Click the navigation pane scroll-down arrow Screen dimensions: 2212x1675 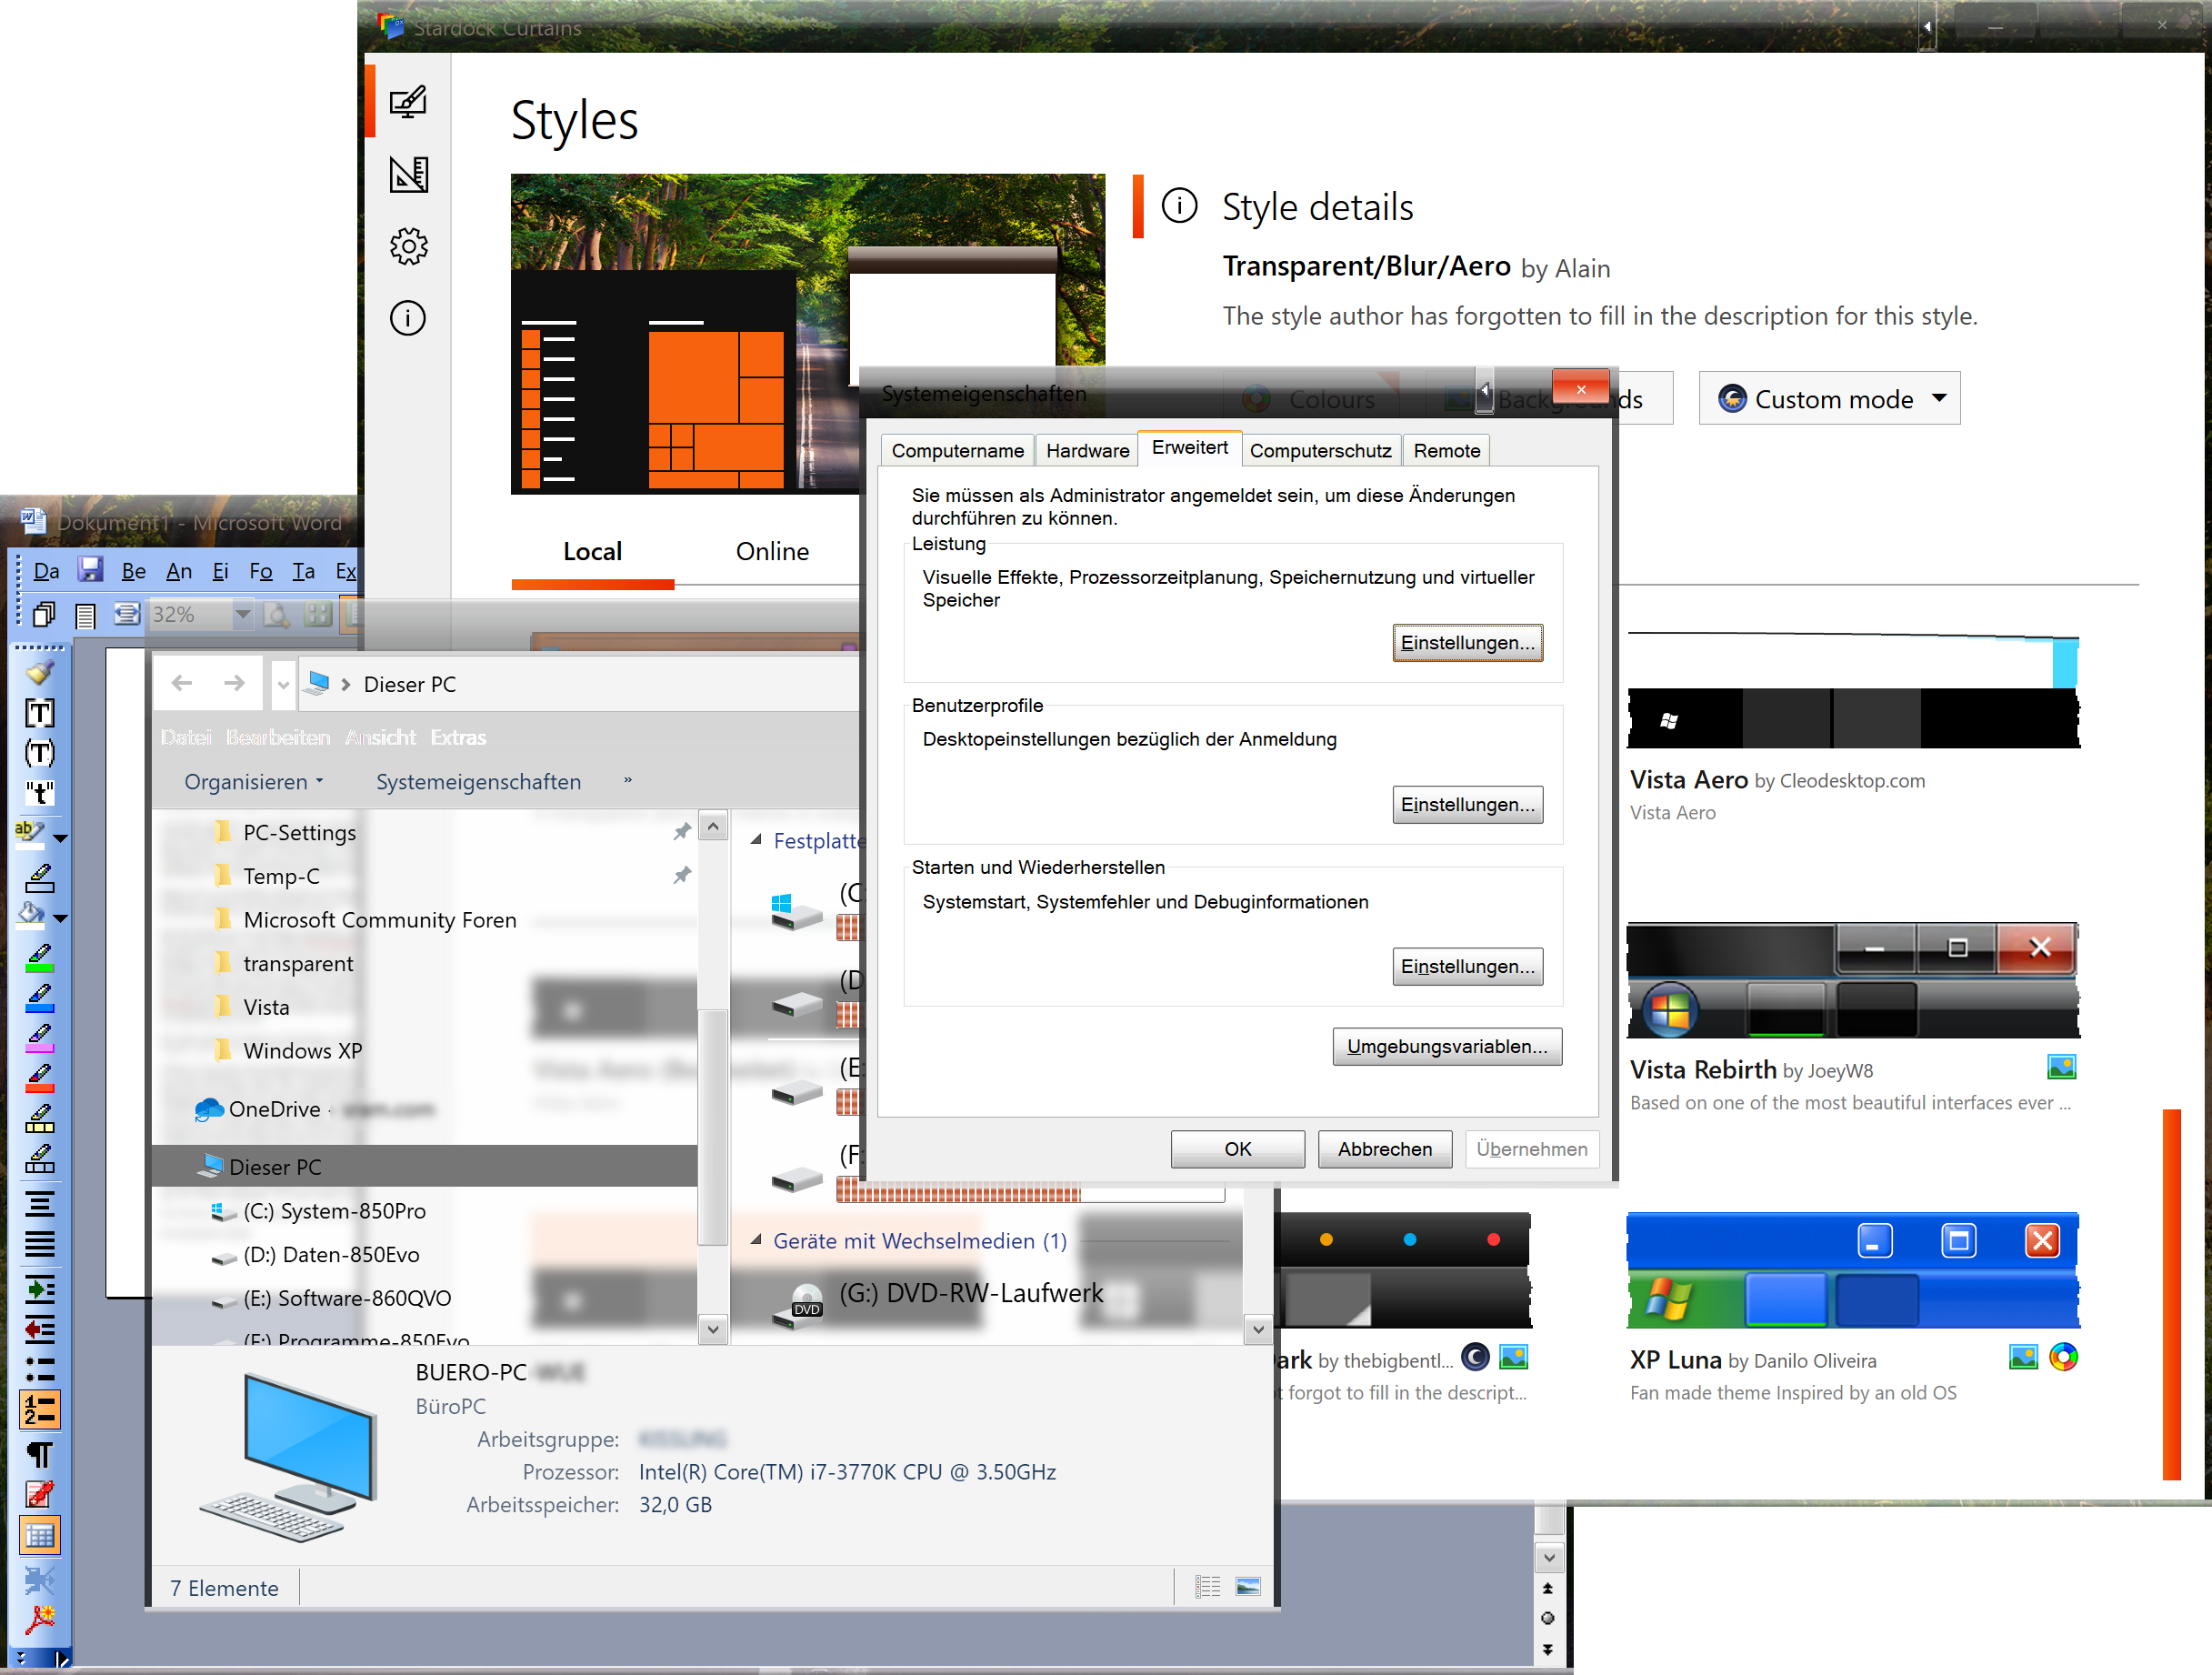712,1329
